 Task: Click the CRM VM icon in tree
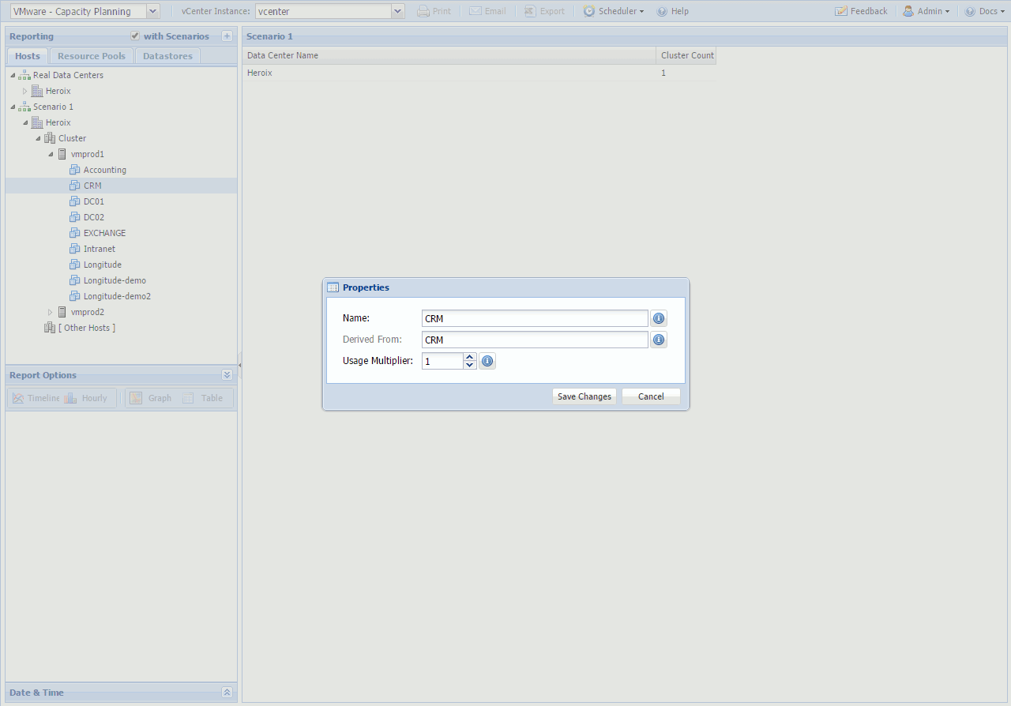(x=75, y=186)
